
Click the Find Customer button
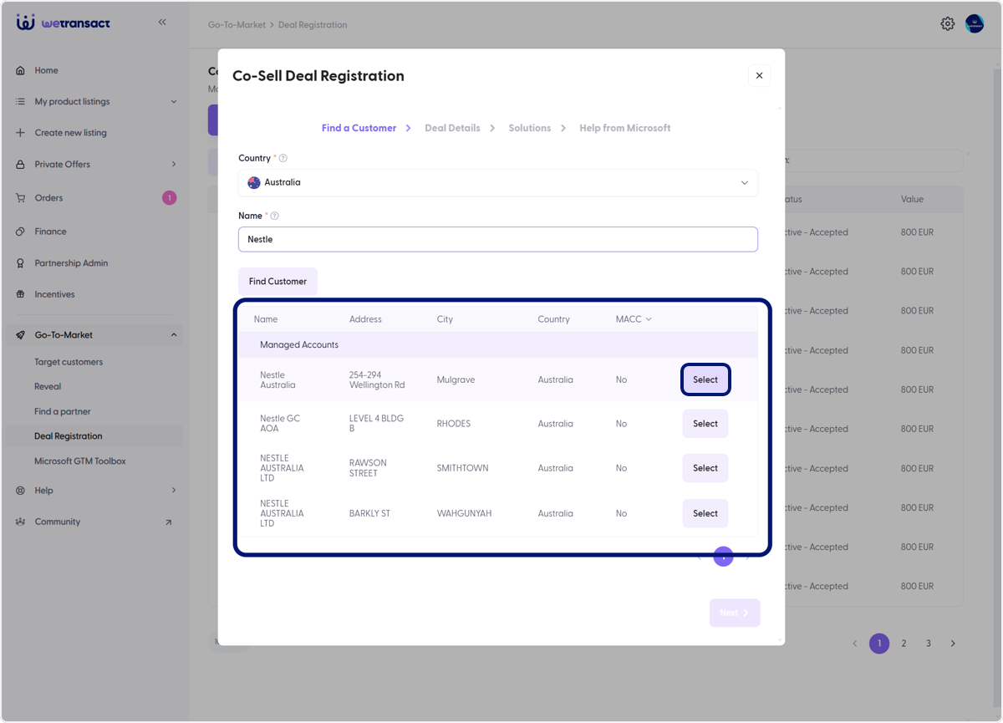tap(277, 282)
